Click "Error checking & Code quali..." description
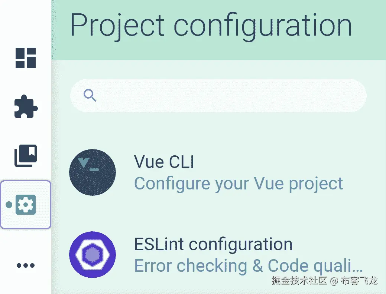Viewport: 386px width, 294px height. point(249,266)
